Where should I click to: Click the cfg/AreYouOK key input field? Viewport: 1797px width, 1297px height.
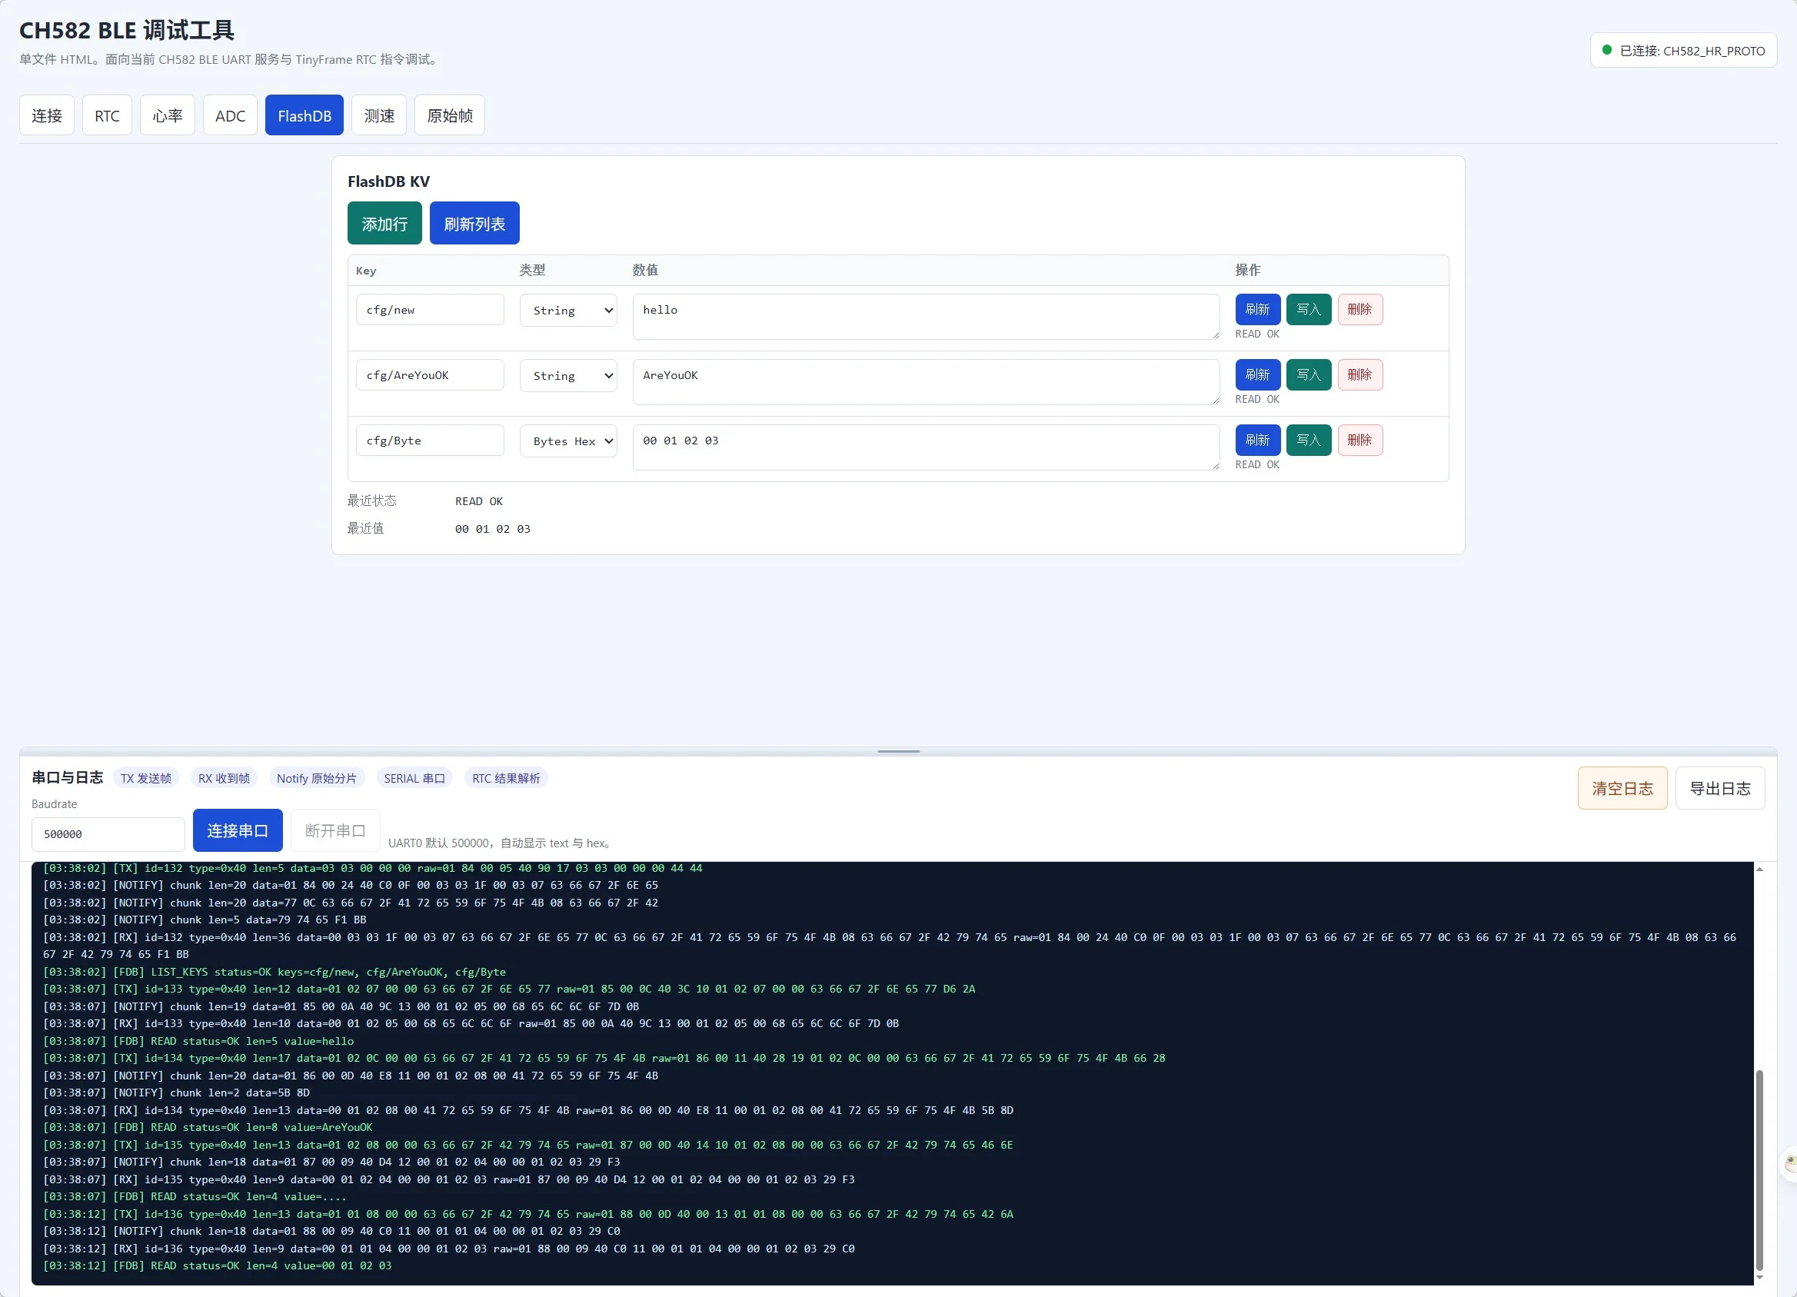(x=429, y=375)
